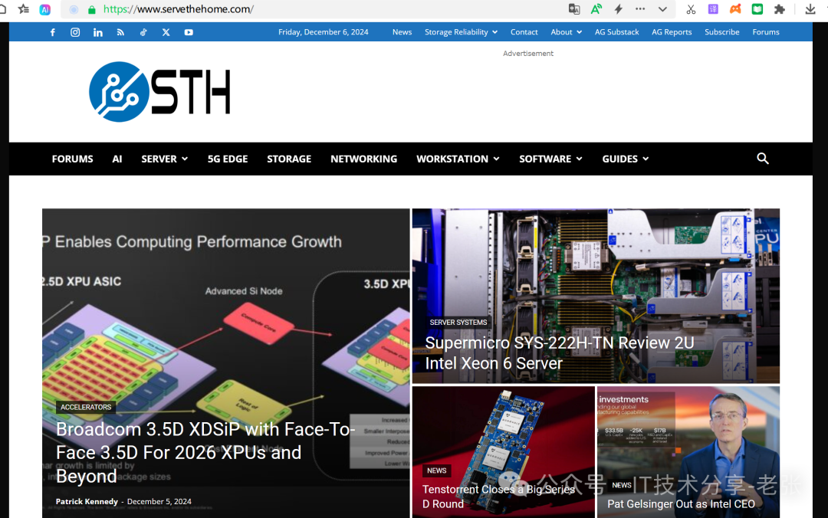Viewport: 828px width, 518px height.
Task: Open the RSS feed icon
Action: click(x=120, y=32)
